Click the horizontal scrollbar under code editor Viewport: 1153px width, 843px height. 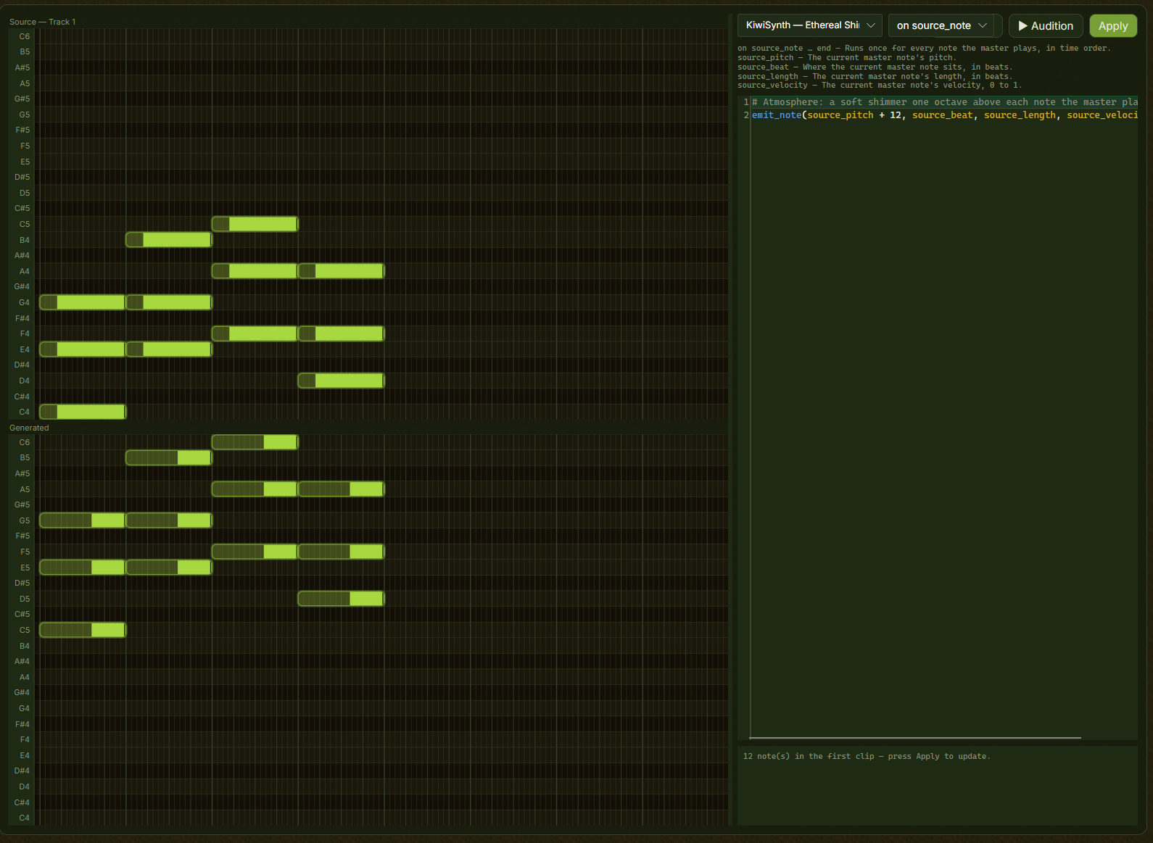click(x=915, y=738)
